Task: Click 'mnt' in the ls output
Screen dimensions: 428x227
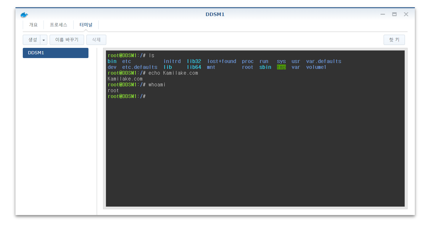Action: [211, 67]
